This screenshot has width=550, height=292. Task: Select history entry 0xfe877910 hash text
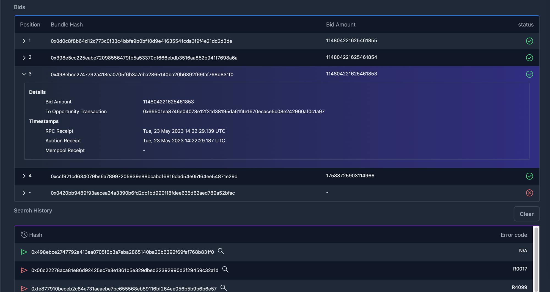point(124,288)
